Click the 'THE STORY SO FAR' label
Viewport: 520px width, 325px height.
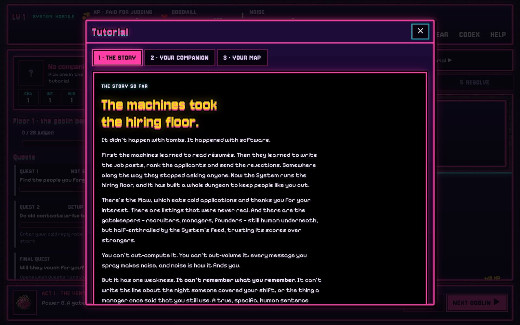coord(124,86)
